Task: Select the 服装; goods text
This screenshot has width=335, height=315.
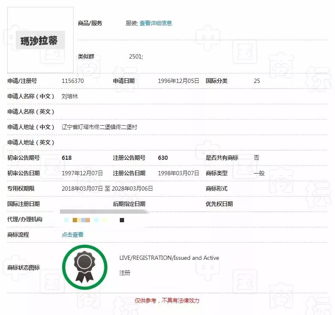Action: coord(132,23)
